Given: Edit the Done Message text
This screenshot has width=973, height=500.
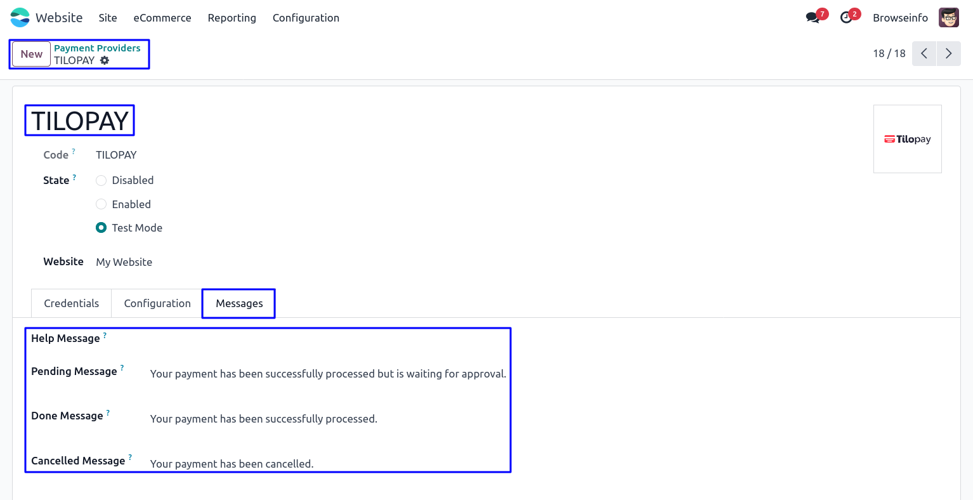Looking at the screenshot, I should pos(264,419).
